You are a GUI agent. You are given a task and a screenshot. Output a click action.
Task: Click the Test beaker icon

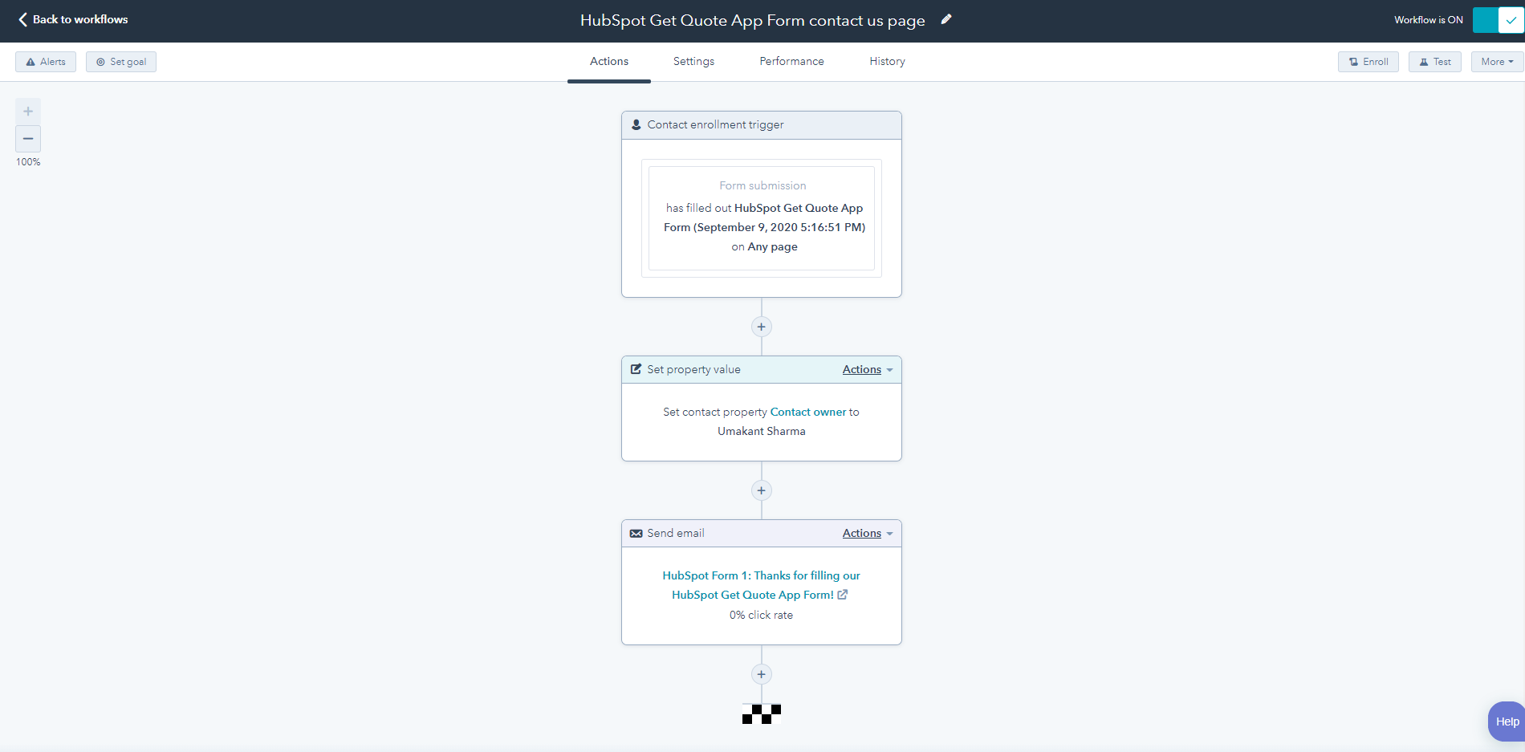pyautogui.click(x=1423, y=61)
